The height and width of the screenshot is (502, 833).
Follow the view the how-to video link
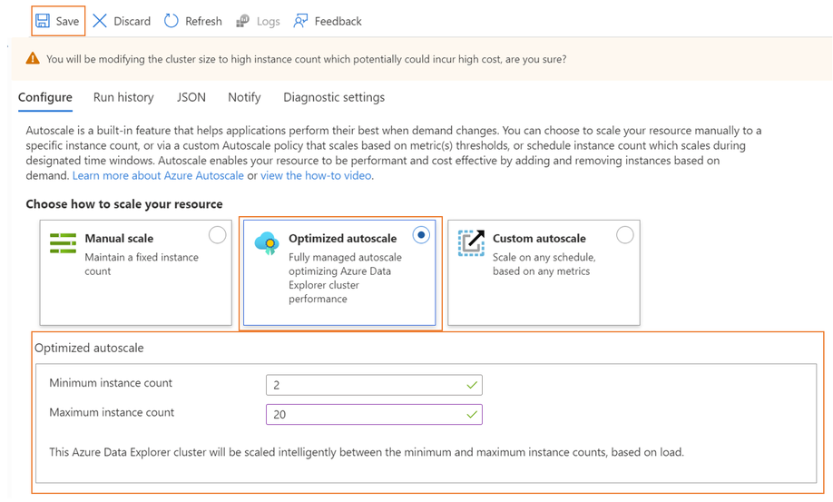click(316, 175)
